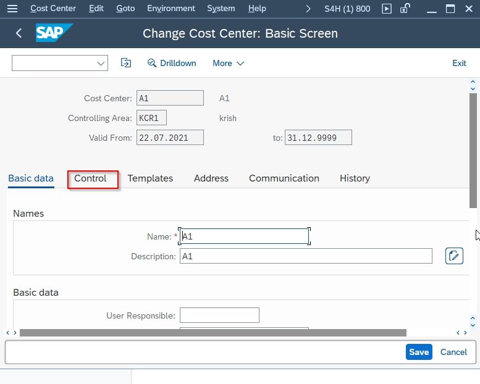The image size is (480, 384).
Task: Open the Help menu
Action: pyautogui.click(x=257, y=8)
